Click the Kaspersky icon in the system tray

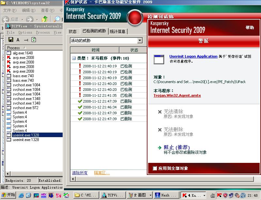point(219,195)
